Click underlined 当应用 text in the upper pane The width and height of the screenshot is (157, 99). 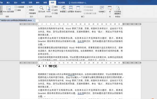pyautogui.click(x=81, y=41)
